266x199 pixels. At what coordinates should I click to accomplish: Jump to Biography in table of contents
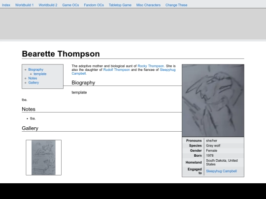(x=36, y=70)
